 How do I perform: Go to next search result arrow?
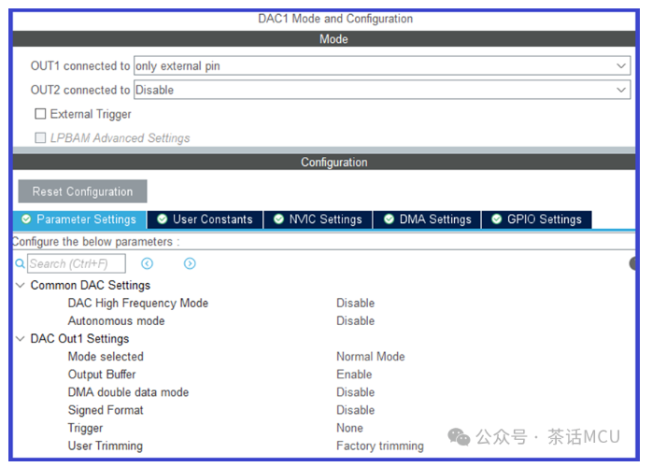pyautogui.click(x=190, y=263)
